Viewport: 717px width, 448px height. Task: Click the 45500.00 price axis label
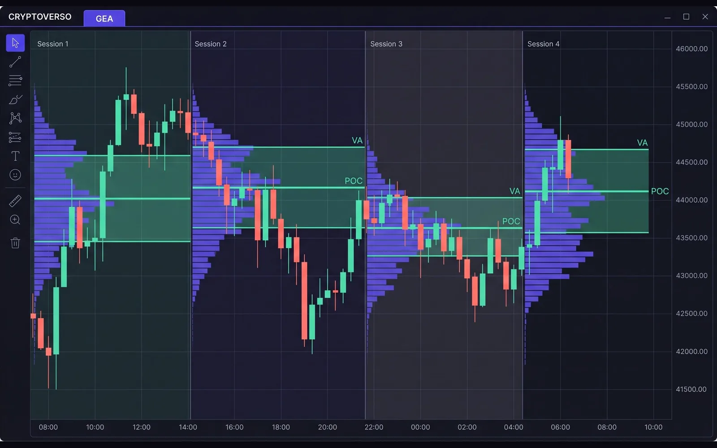(x=692, y=86)
